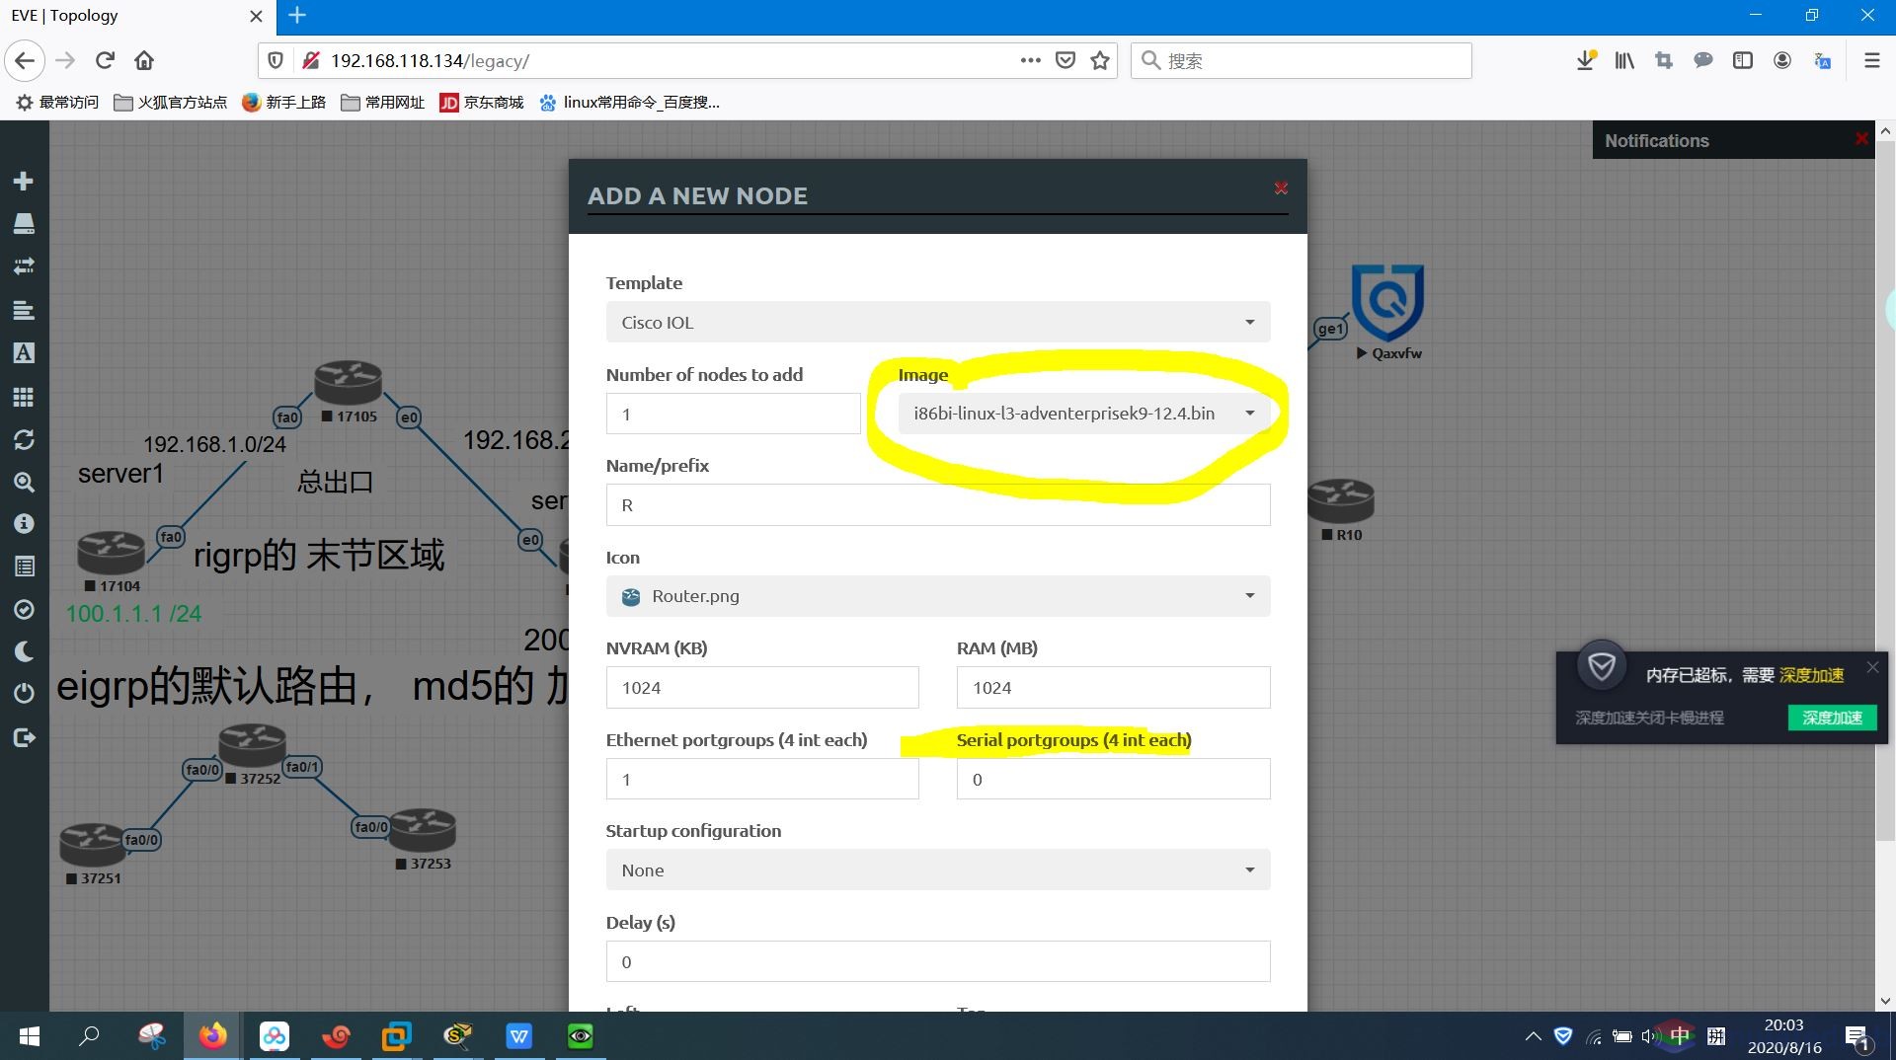This screenshot has width=1896, height=1060.
Task: Click the Logout icon in EVE sidebar
Action: pos(24,737)
